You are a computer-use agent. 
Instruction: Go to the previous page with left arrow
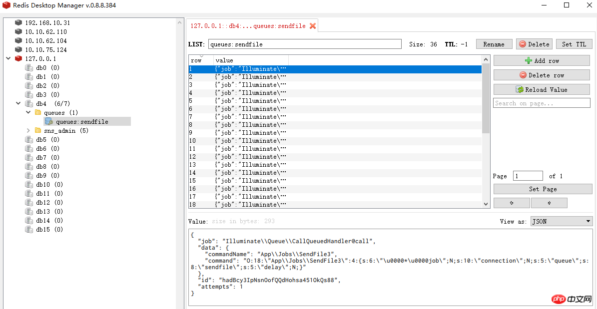tap(512, 203)
